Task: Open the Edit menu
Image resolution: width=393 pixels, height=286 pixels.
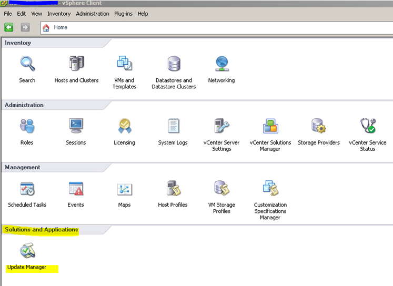Action: [x=21, y=14]
